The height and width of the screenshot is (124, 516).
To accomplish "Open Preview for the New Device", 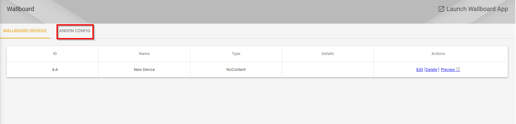I will pyautogui.click(x=448, y=70).
